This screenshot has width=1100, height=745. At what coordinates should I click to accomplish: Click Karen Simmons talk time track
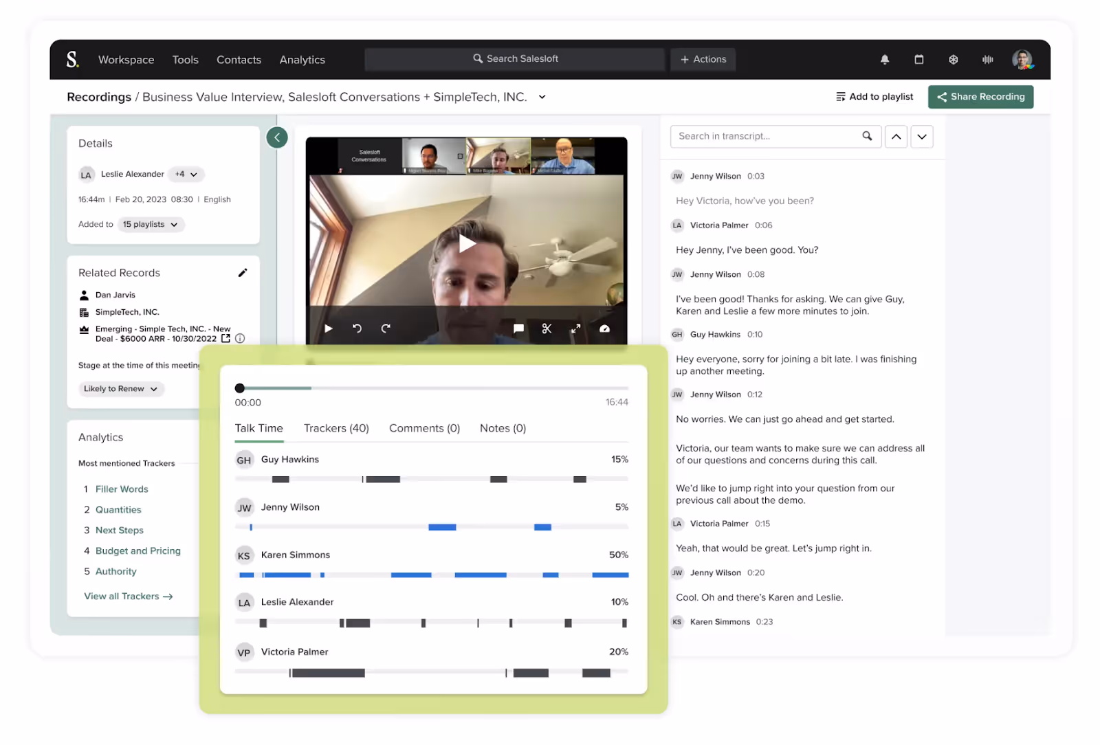point(432,575)
